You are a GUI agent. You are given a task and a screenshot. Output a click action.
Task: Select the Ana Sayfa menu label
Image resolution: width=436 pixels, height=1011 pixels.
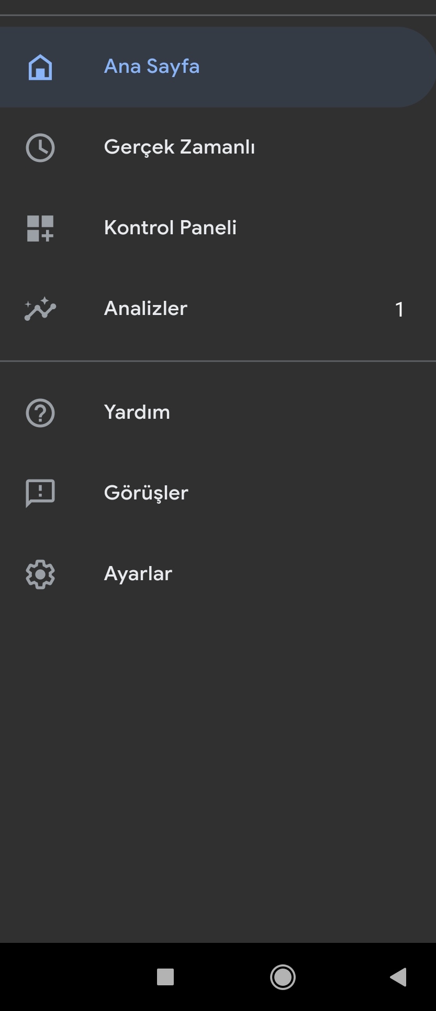click(152, 67)
